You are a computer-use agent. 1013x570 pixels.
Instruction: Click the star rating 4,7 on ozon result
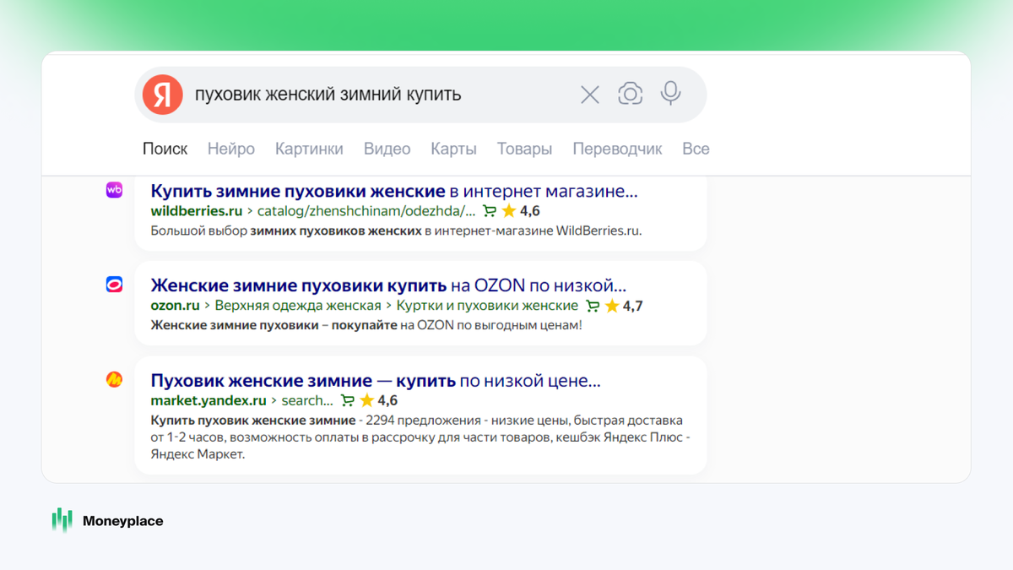coord(624,306)
